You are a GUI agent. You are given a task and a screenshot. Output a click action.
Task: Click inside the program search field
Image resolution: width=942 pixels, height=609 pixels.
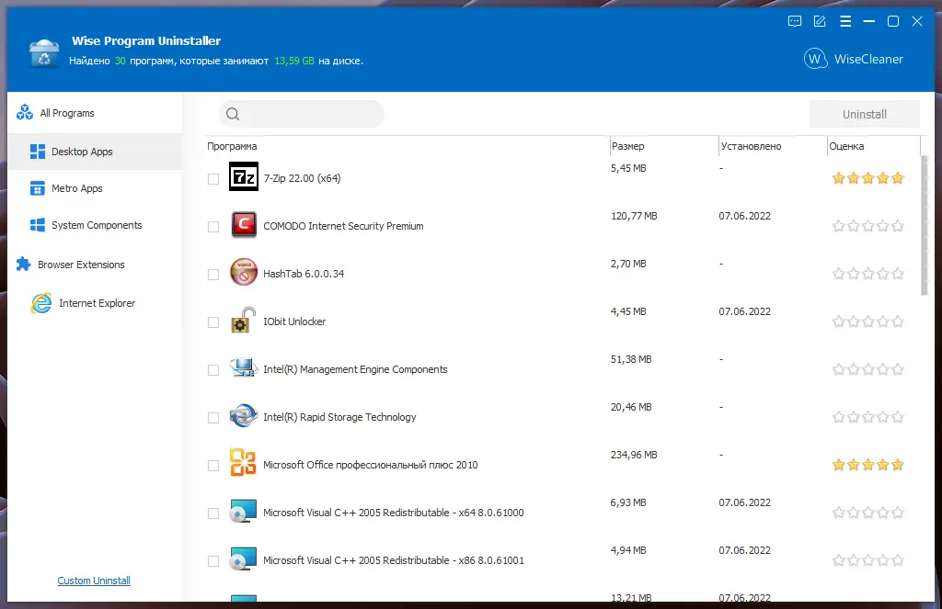301,114
